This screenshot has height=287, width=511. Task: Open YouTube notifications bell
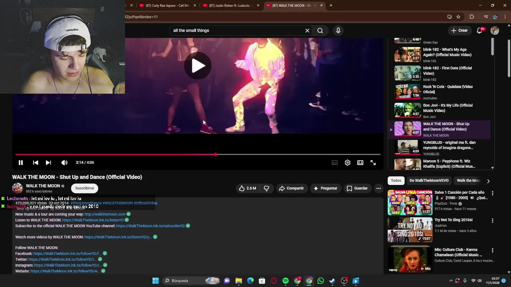pyautogui.click(x=480, y=30)
